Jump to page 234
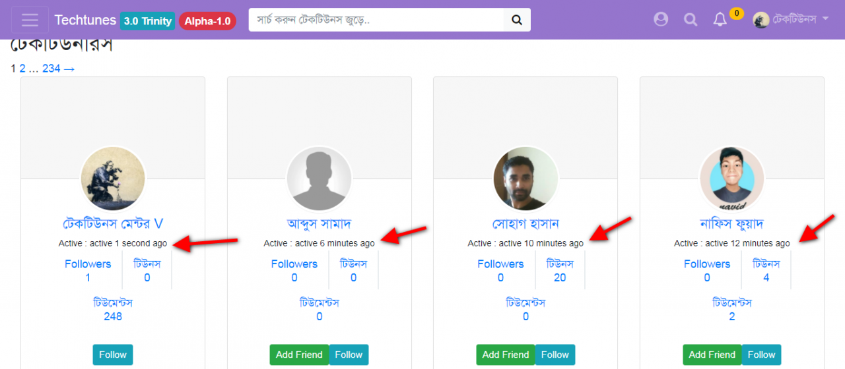 [x=51, y=68]
